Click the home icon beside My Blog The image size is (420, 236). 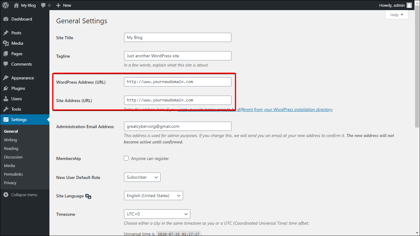[16, 5]
